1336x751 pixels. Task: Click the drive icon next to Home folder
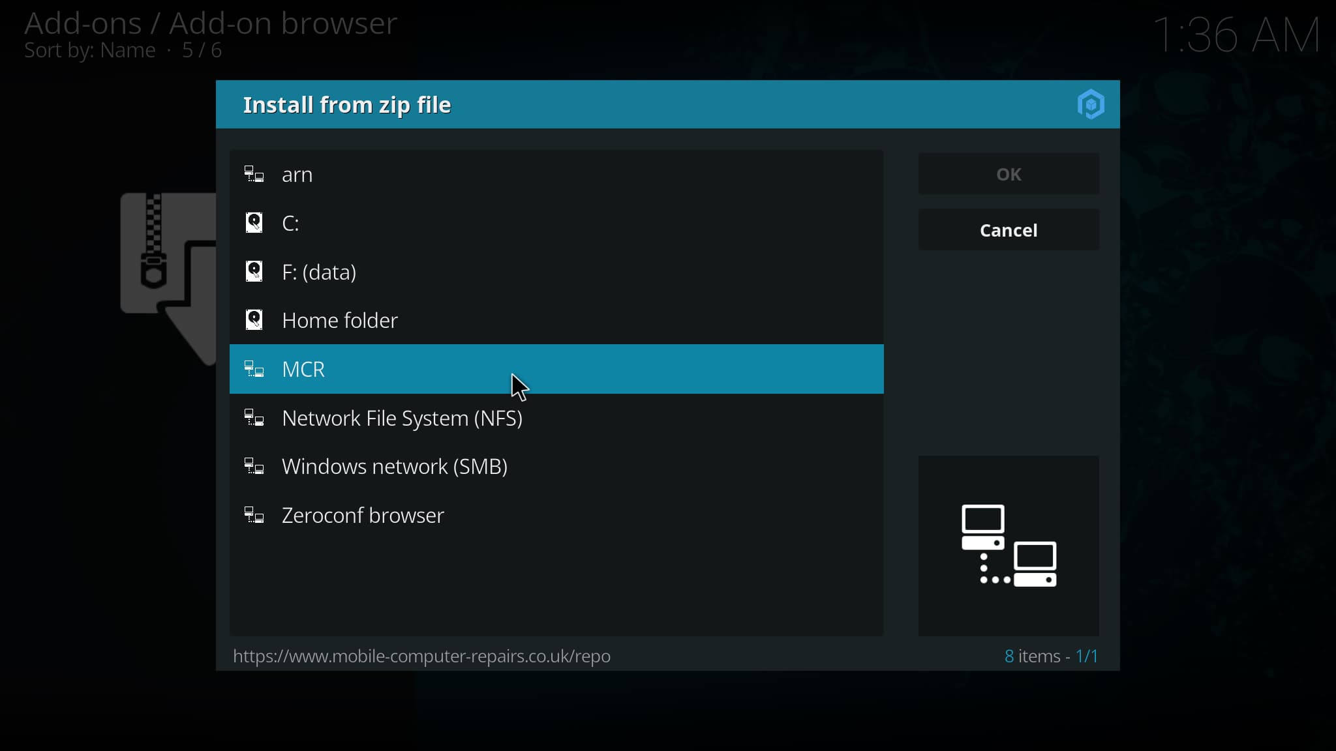[254, 320]
